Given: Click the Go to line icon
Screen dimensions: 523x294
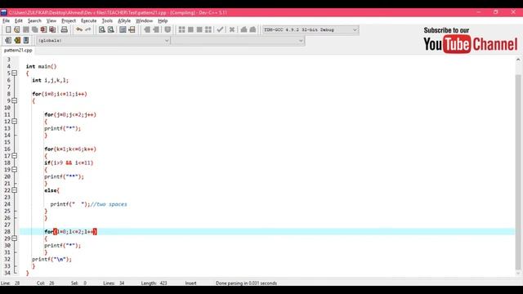Looking at the screenshot, I should [x=132, y=29].
